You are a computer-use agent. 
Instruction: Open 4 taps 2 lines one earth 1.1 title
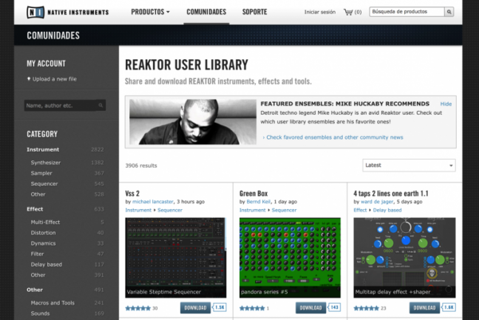391,194
